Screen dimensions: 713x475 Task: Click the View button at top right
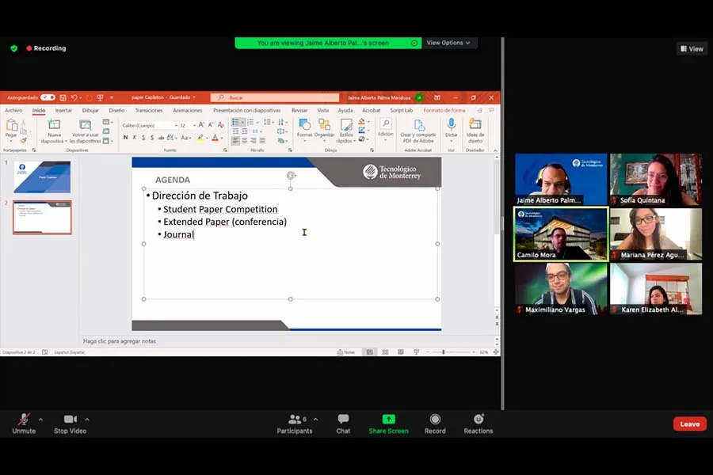(692, 48)
